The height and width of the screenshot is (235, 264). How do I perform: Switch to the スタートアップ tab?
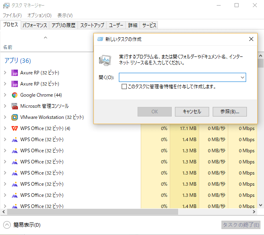click(x=92, y=25)
